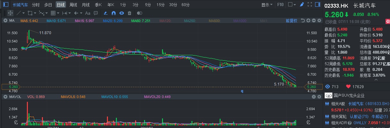Open 牛熊证(1) link
This screenshot has width=390, height=128.
click(380, 117)
